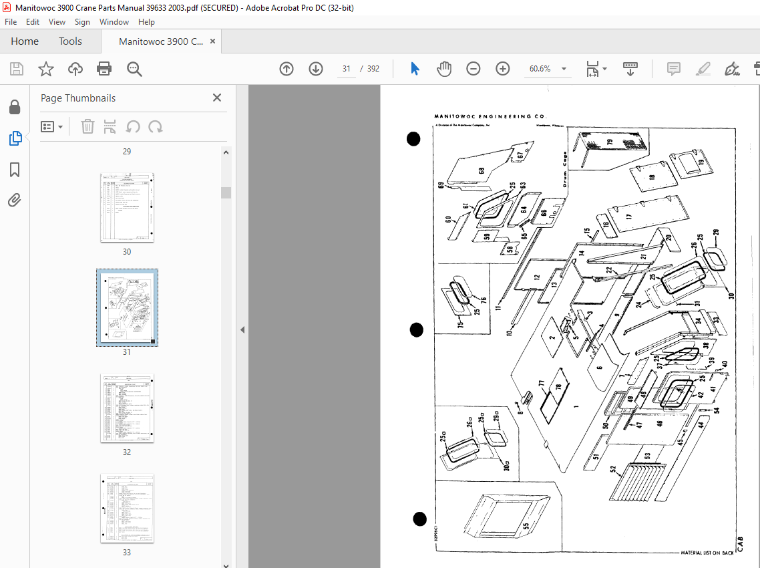Viewport: 760px width, 568px height.
Task: Click the scrolling mode toolbar icon
Action: pos(630,69)
